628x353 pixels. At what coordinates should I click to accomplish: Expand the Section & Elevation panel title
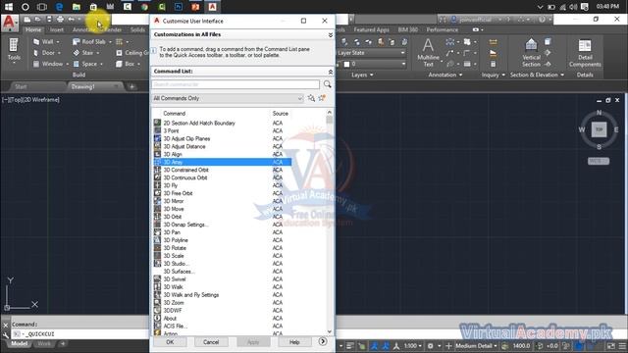[537, 75]
